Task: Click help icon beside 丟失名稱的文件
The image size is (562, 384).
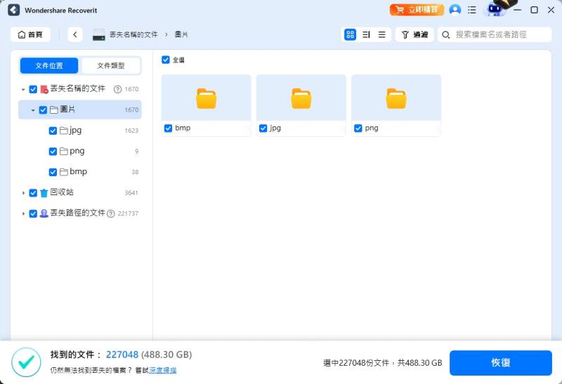Action: coord(117,89)
